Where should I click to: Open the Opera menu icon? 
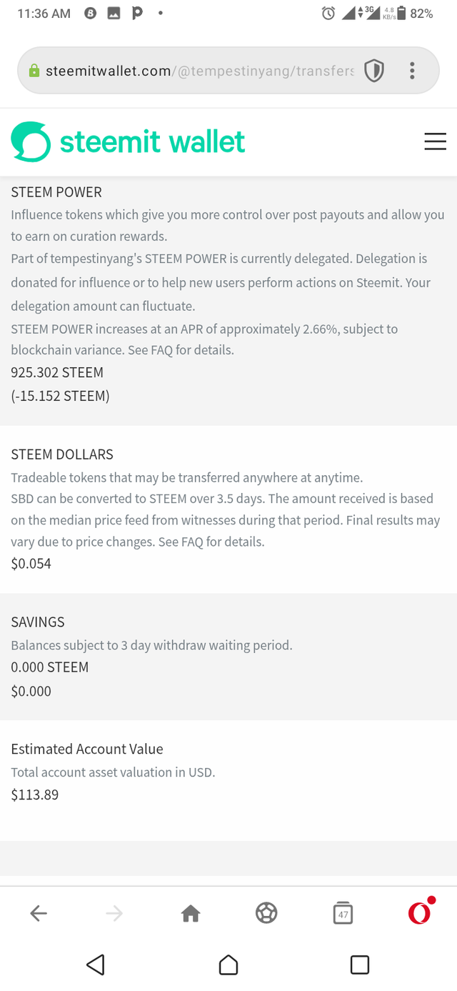420,912
